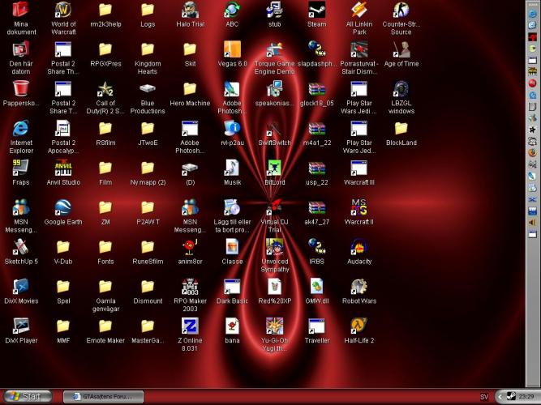The width and height of the screenshot is (541, 405).
Task: Open the MasterGa... folder
Action: [148, 326]
